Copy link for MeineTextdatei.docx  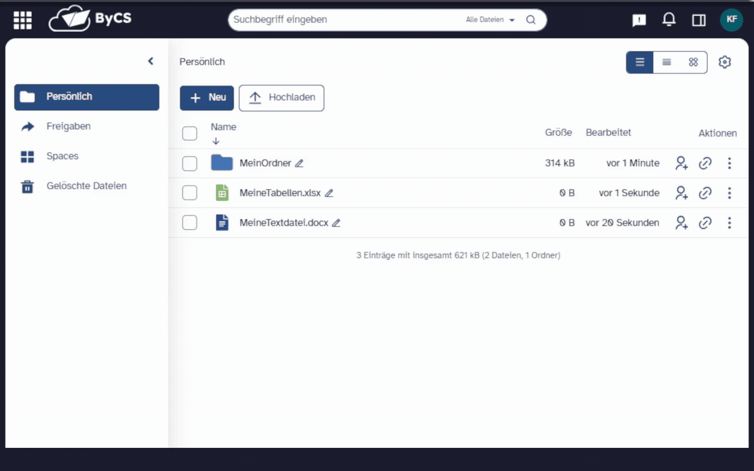point(705,223)
